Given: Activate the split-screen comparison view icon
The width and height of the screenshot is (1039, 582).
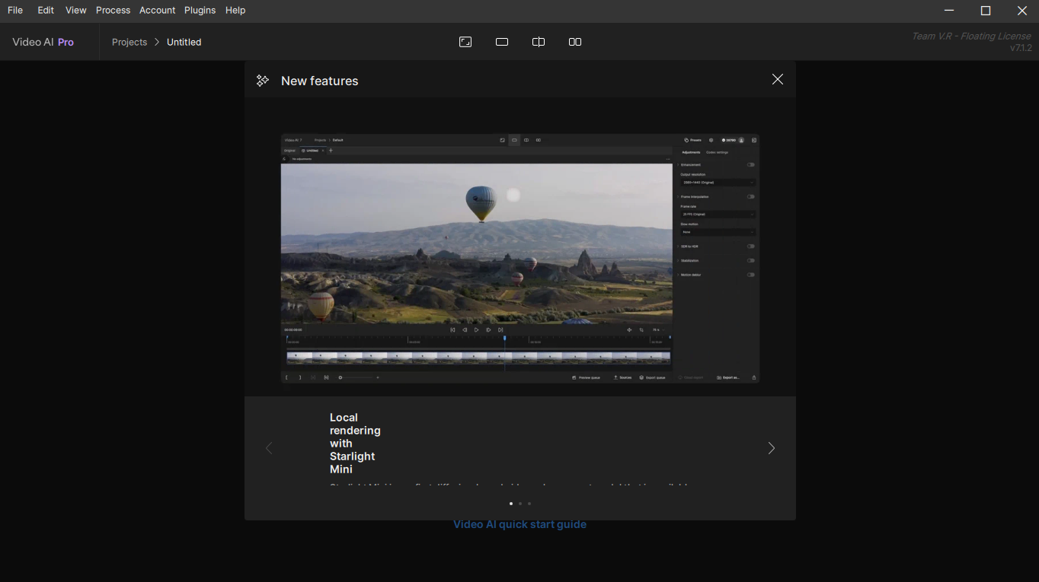Looking at the screenshot, I should [x=539, y=42].
